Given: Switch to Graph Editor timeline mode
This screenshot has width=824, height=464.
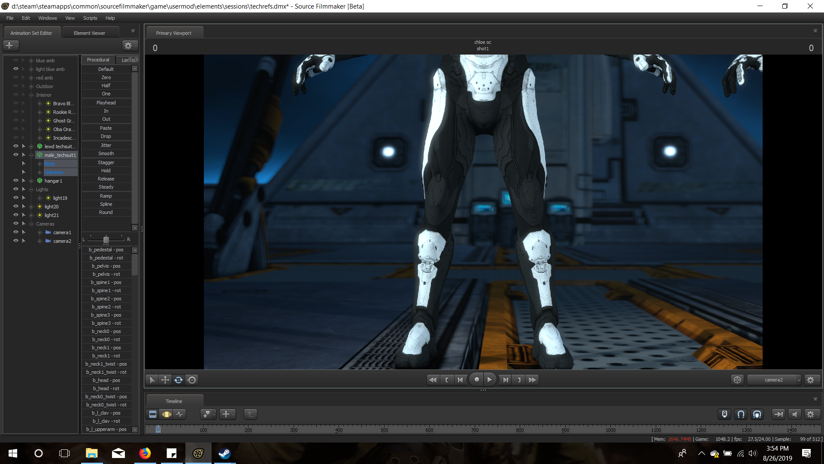Looking at the screenshot, I should (x=180, y=414).
